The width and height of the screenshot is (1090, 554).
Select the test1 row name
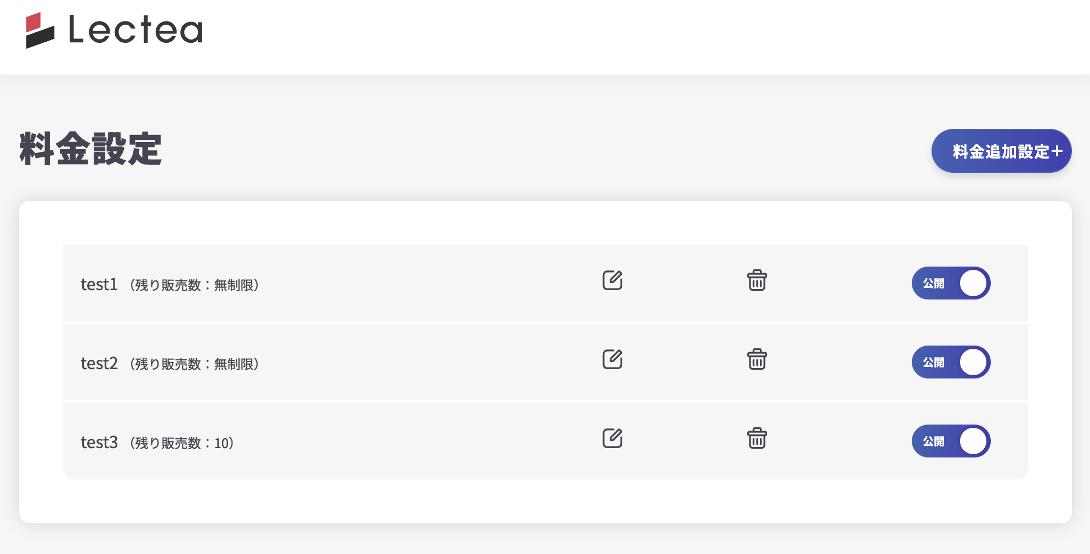pos(99,284)
